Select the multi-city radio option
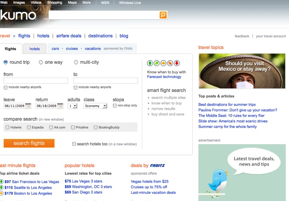289x201 pixels. click(x=76, y=62)
